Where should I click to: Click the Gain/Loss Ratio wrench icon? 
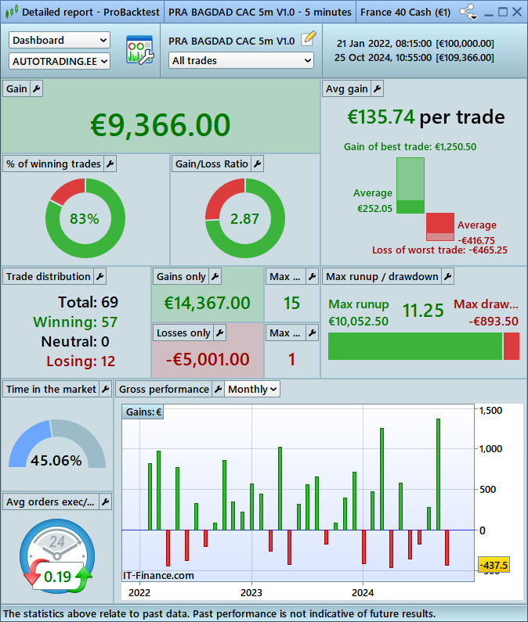click(257, 164)
